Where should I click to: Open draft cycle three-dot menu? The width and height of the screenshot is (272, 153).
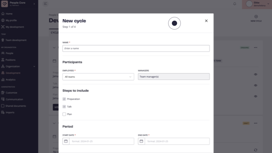click(x=256, y=123)
